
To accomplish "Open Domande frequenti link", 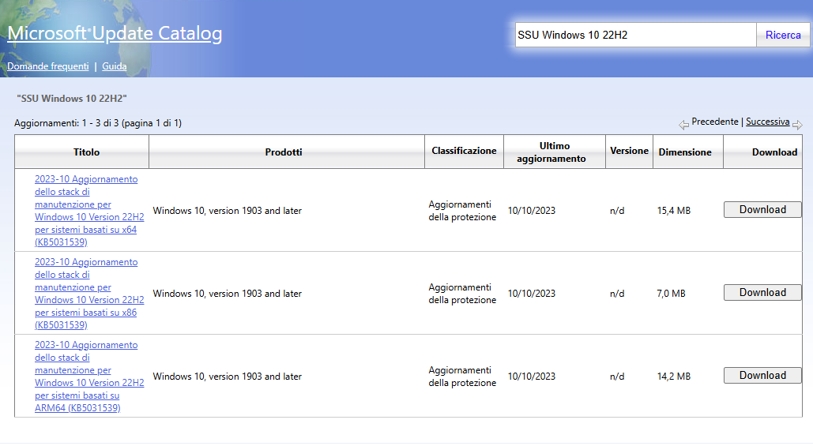I will (47, 66).
